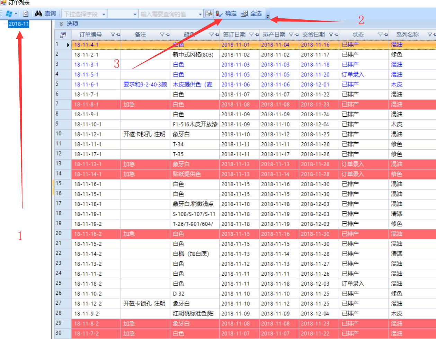This screenshot has width=436, height=339.
Task: Click the 系列名称 column header
Action: coord(407,35)
